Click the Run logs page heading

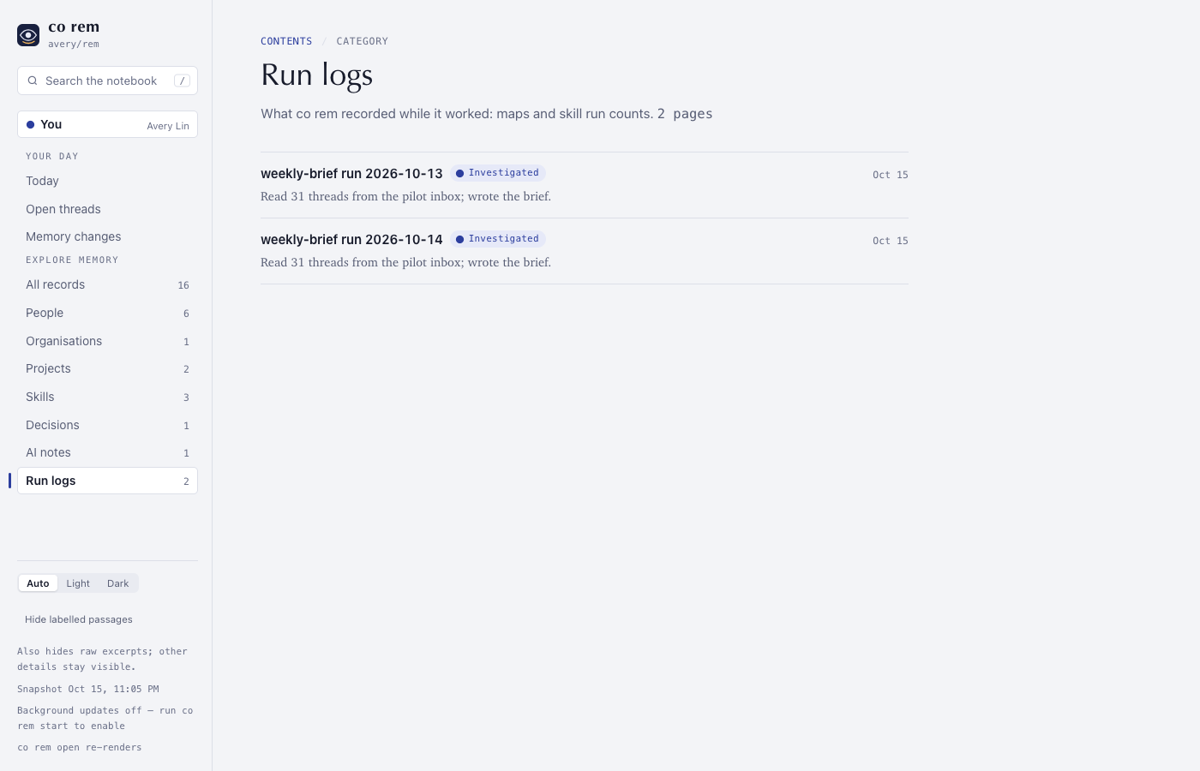coord(317,75)
